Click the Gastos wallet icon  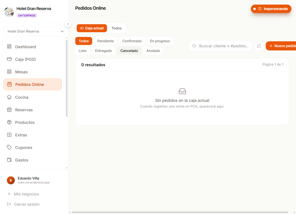9,160
